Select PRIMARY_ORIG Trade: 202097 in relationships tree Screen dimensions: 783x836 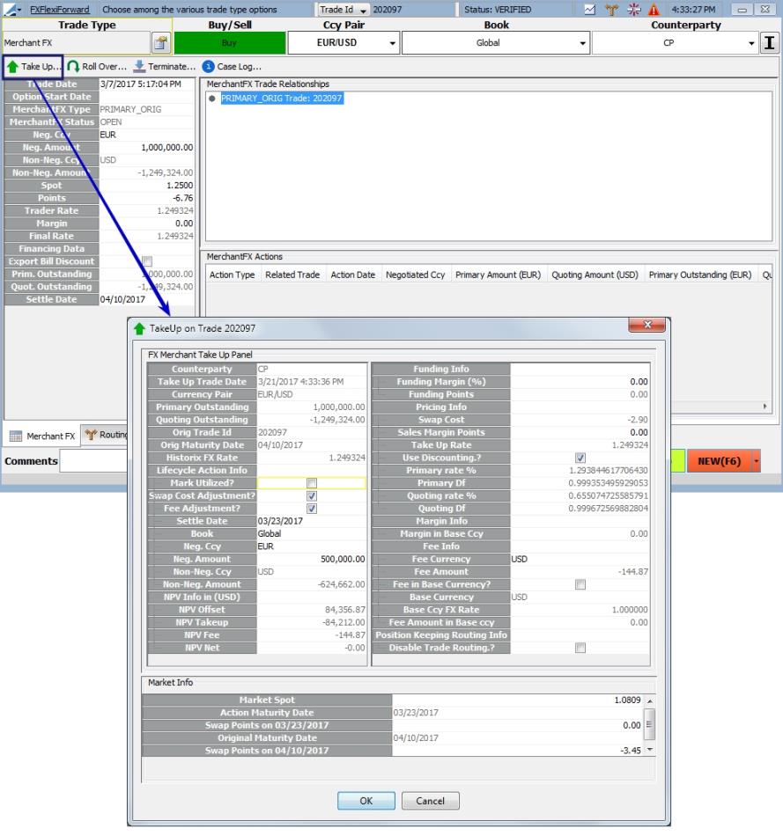coord(281,98)
